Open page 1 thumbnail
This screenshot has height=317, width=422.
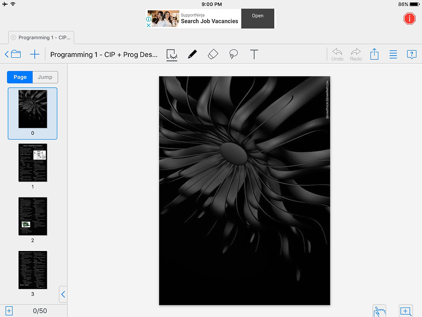point(33,163)
